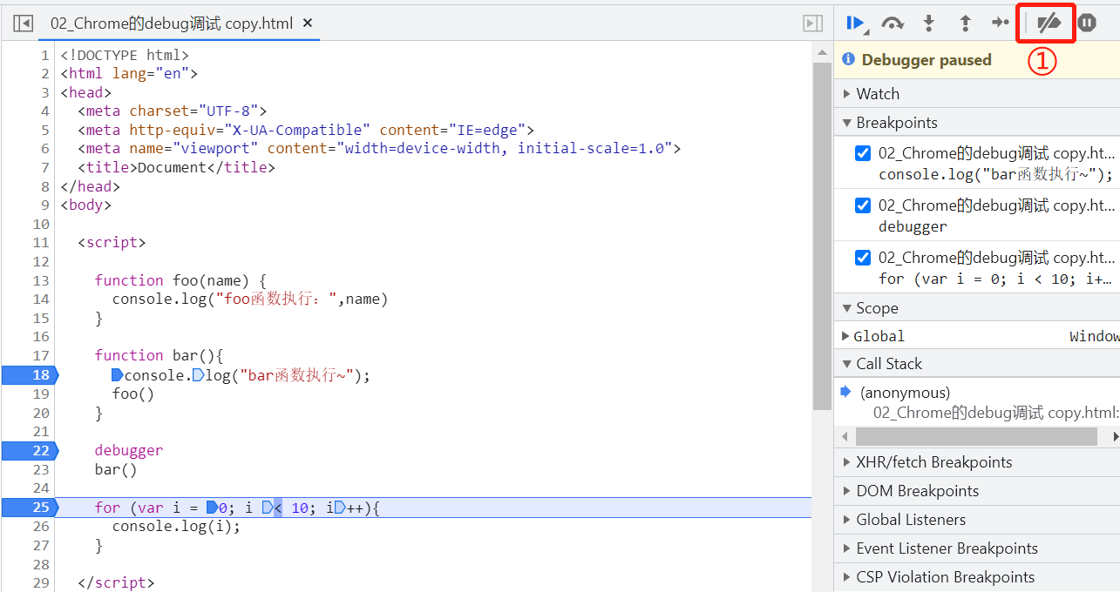Image resolution: width=1120 pixels, height=592 pixels.
Task: Perform a single Step in the debugger
Action: tap(1000, 24)
